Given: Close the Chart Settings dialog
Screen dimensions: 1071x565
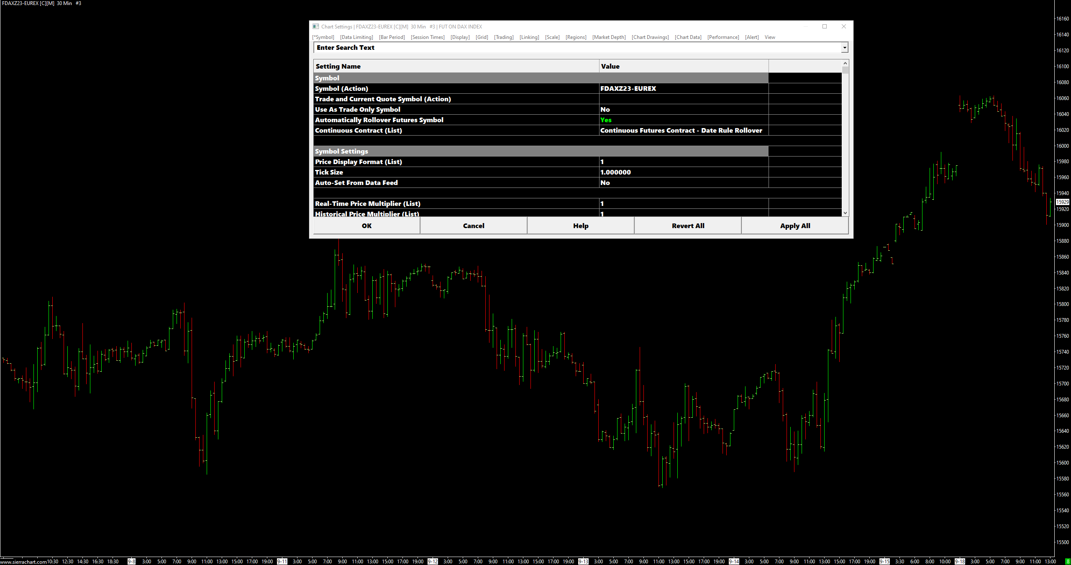Looking at the screenshot, I should [x=844, y=26].
